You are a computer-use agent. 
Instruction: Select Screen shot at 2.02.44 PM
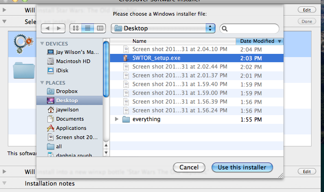tap(197, 67)
